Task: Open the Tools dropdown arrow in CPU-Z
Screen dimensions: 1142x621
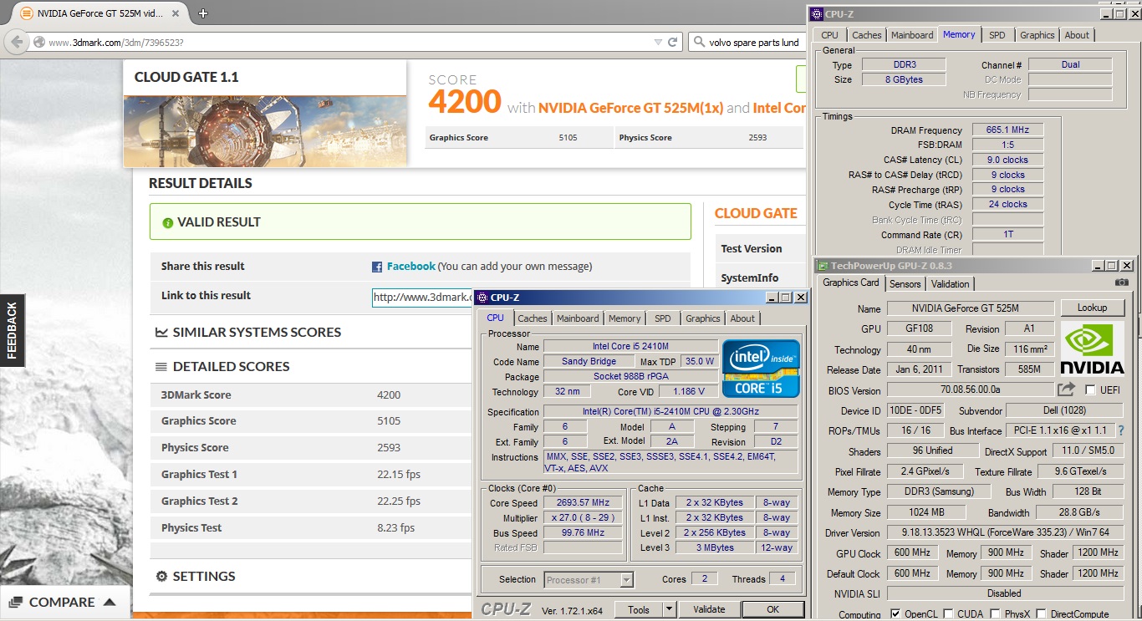Action: pyautogui.click(x=669, y=610)
